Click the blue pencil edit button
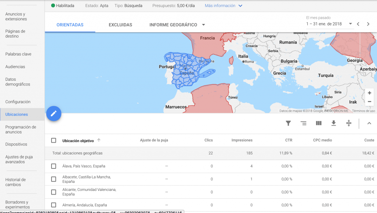The image size is (377, 213). pos(54,114)
